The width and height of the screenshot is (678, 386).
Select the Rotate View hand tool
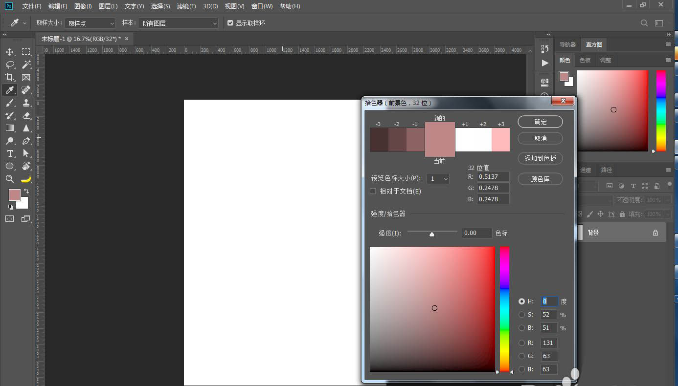coord(26,166)
